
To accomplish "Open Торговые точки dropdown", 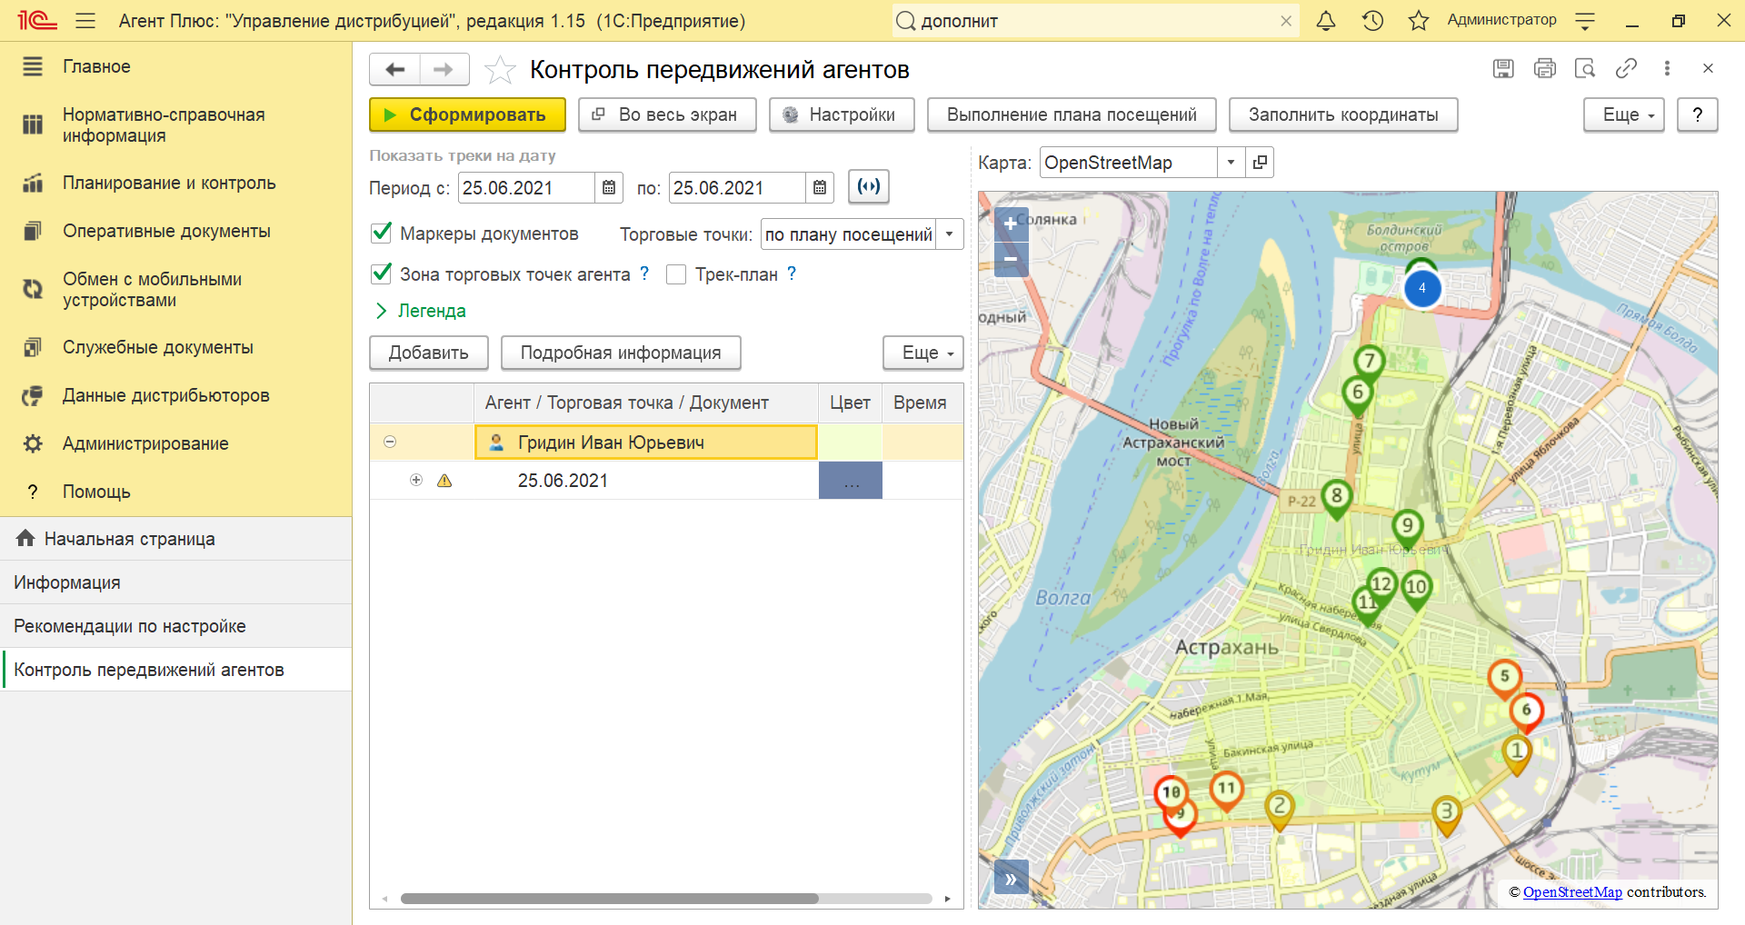I will (949, 234).
